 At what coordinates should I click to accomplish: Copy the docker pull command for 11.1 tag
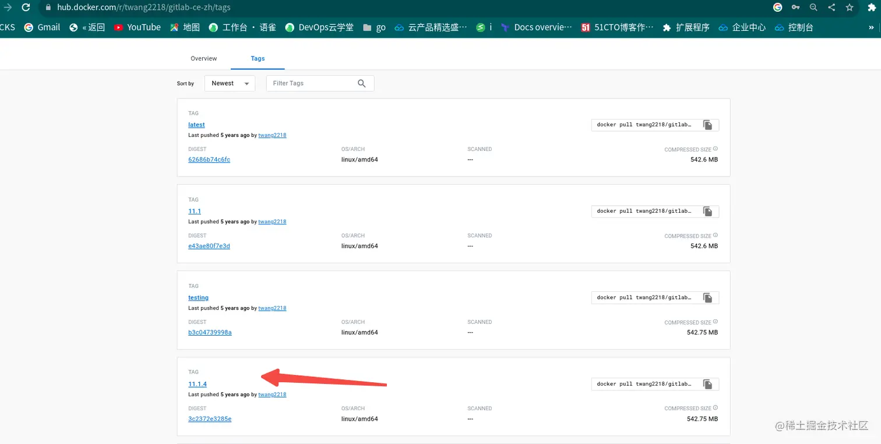(707, 212)
